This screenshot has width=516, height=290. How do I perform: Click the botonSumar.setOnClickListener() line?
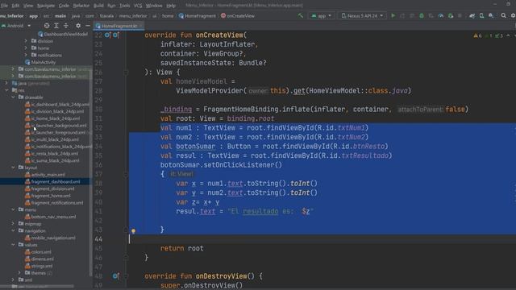pos(221,164)
